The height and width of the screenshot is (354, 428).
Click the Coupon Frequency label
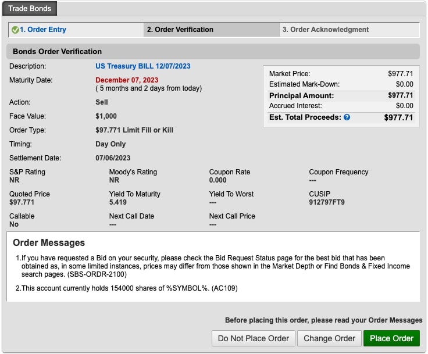339,172
